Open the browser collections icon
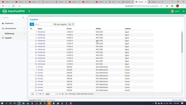186x105 pixels. [x=172, y=6]
